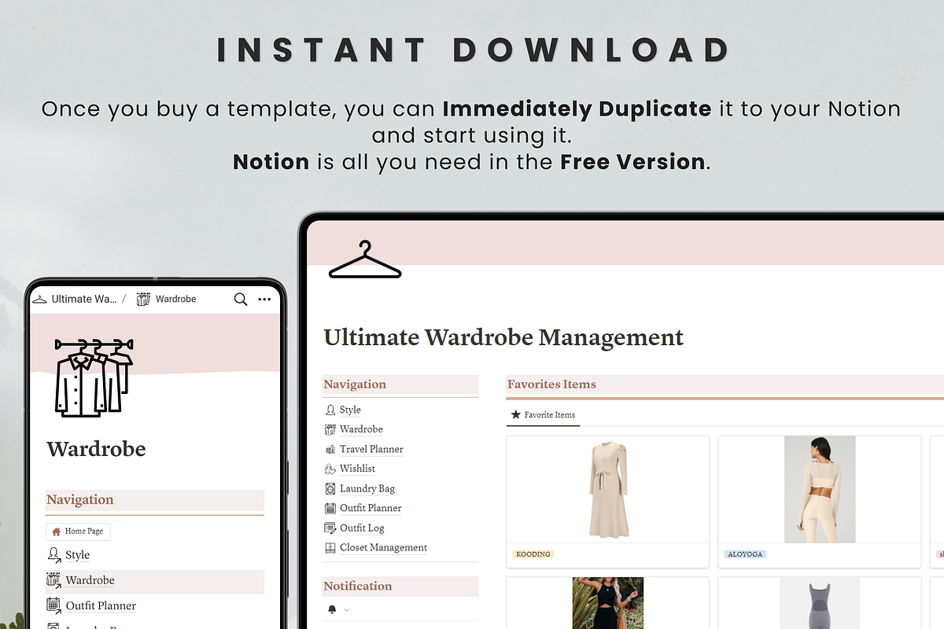Click the large clothes rack page icon
The width and height of the screenshot is (944, 629).
point(94,377)
